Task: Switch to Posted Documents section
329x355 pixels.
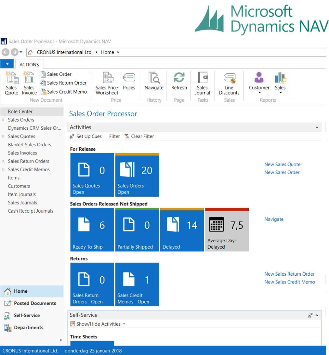Action: click(x=32, y=303)
